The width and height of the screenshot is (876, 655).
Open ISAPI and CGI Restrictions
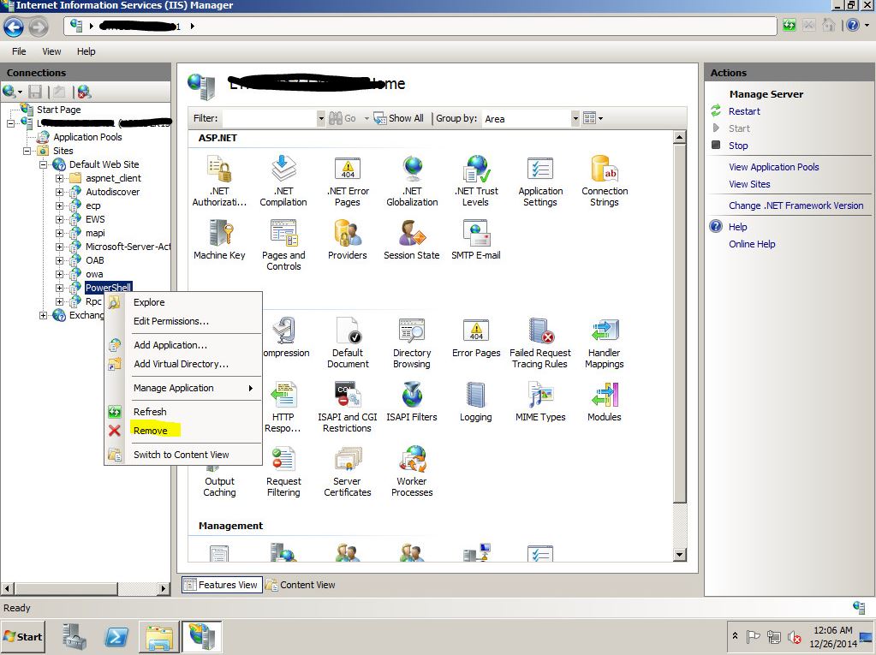[348, 407]
